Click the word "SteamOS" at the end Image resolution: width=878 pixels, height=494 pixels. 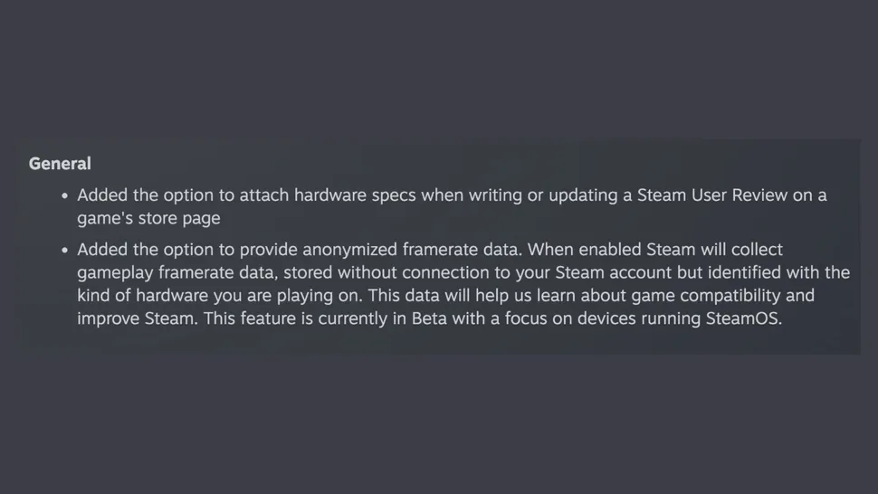(742, 318)
